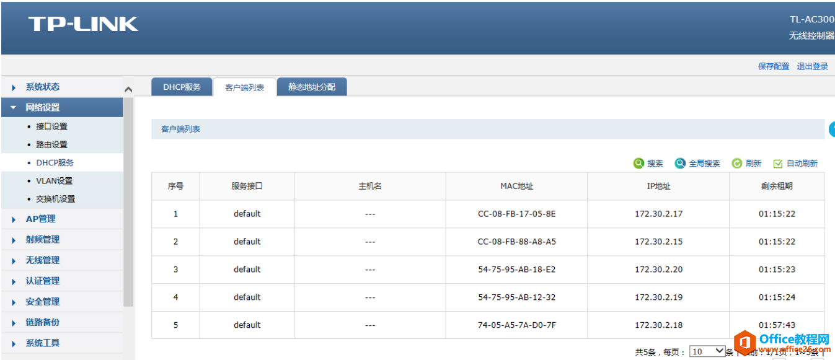Screen dimensions: 835x360
Task: Click IP address 172.30.2.15
Action: pos(658,242)
